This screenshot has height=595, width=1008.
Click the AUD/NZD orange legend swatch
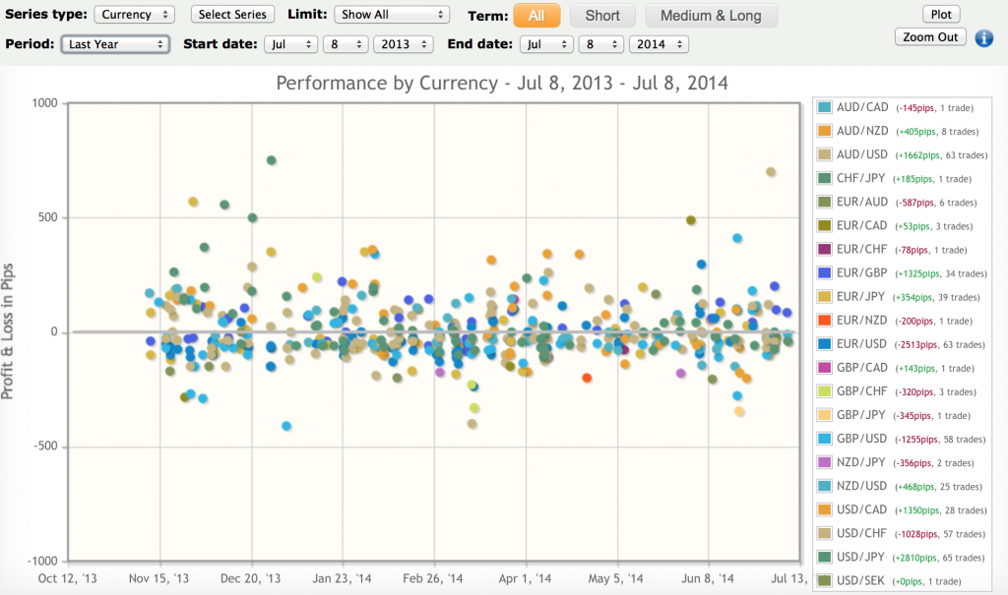click(824, 131)
